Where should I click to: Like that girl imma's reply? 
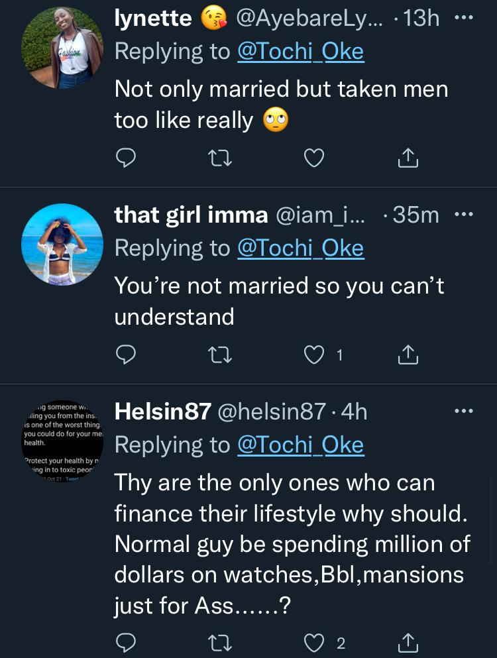313,355
